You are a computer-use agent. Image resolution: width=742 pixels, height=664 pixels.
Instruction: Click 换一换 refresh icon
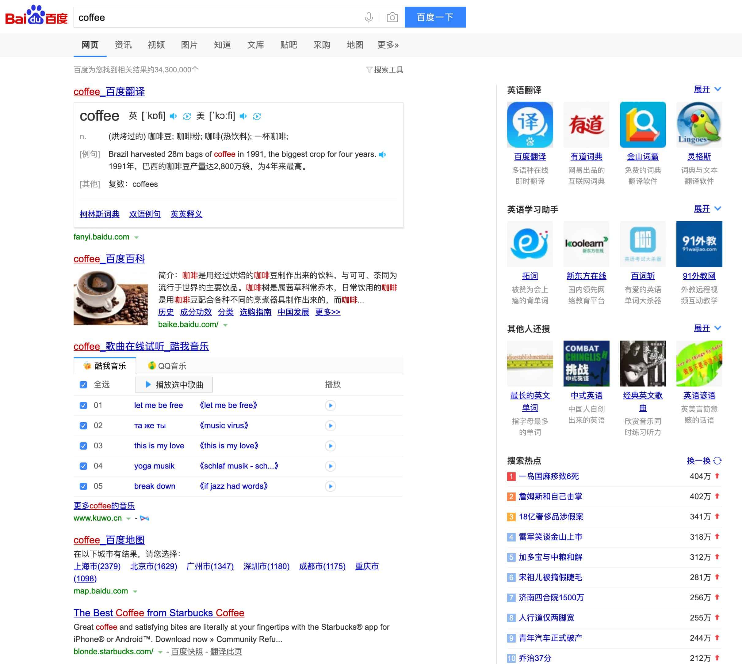(x=717, y=460)
